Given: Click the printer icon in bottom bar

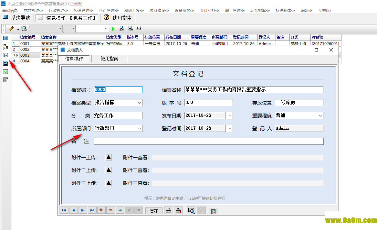Looking at the screenshot, I should click(x=169, y=211).
